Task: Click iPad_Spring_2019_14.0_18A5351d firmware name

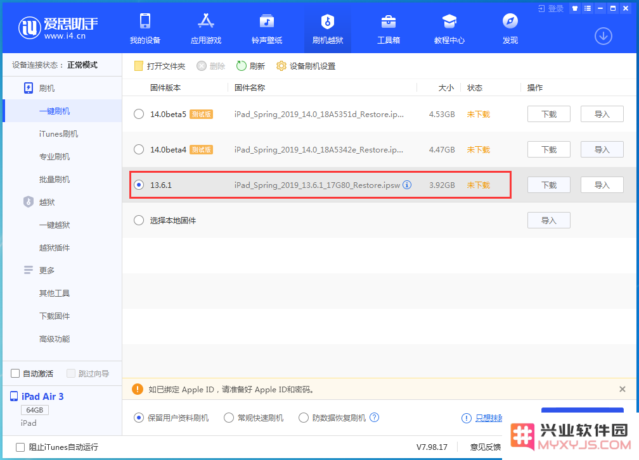Action: pyautogui.click(x=319, y=115)
